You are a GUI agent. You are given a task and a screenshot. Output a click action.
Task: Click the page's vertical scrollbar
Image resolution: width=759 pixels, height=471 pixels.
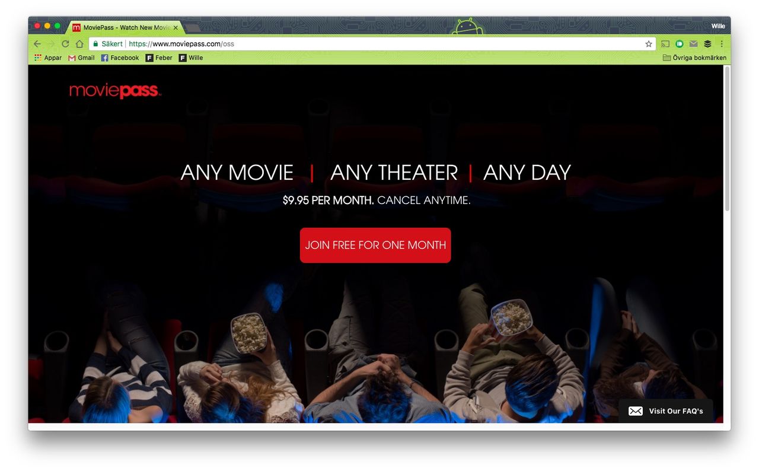(727, 139)
